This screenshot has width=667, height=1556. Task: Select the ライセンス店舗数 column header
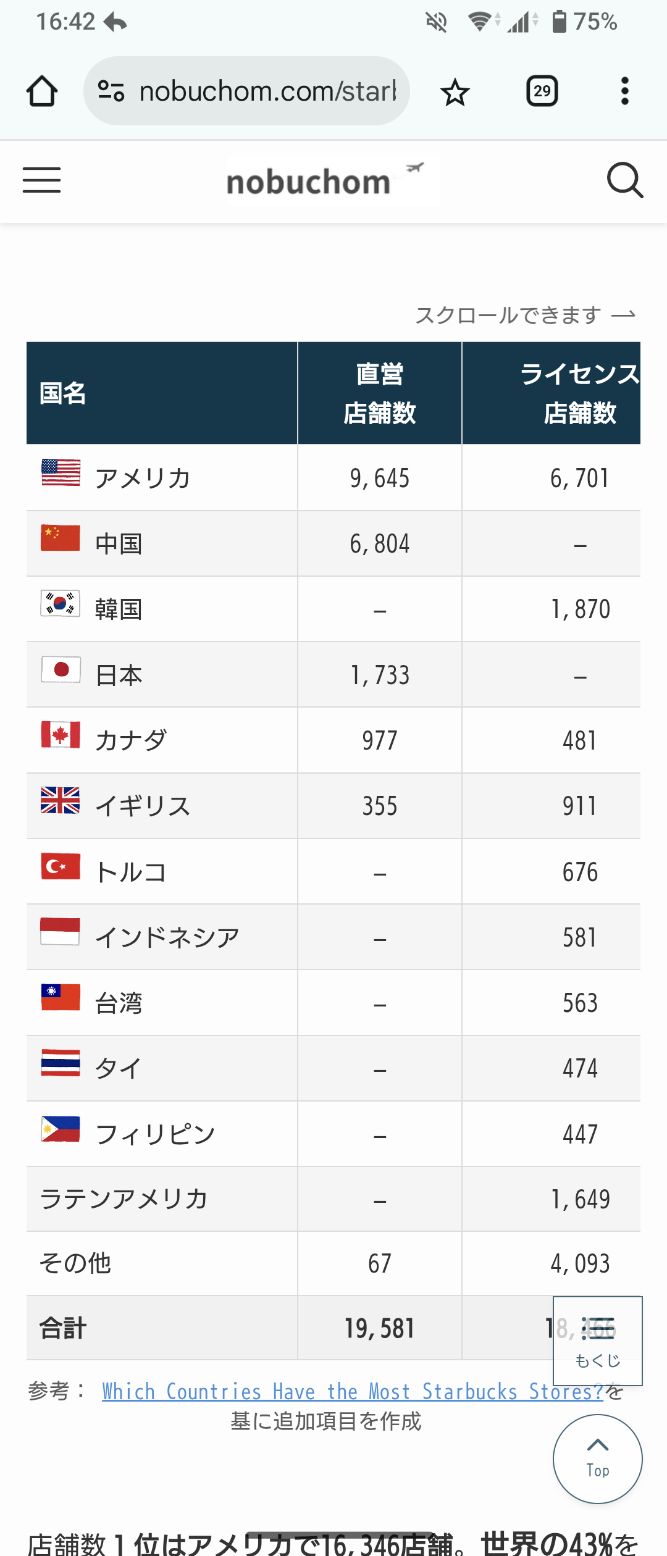579,393
